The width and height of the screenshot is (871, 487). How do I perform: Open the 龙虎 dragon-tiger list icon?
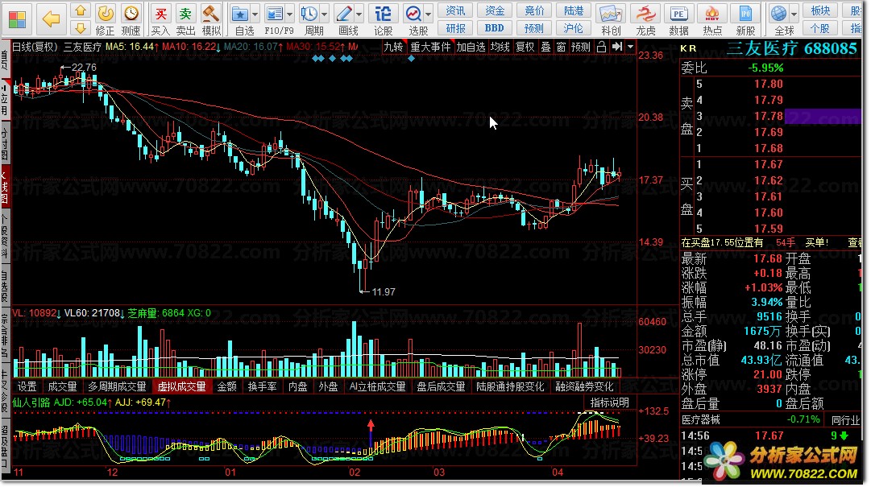[645, 19]
